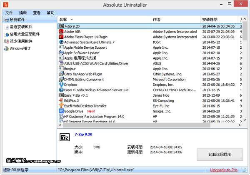The width and height of the screenshot is (250, 175).
Task: Click the 總計 90 個程序 status bar text
Action: [16, 170]
